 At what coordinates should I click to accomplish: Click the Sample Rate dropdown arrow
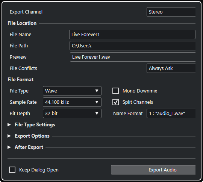tap(97, 102)
